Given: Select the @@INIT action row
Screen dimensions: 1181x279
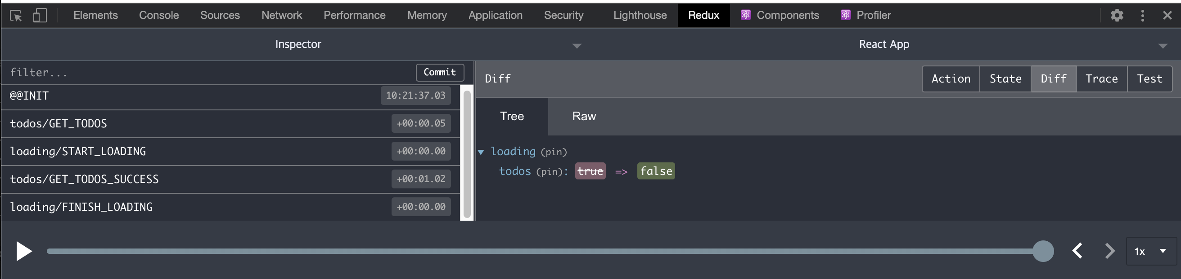Looking at the screenshot, I should coord(230,96).
